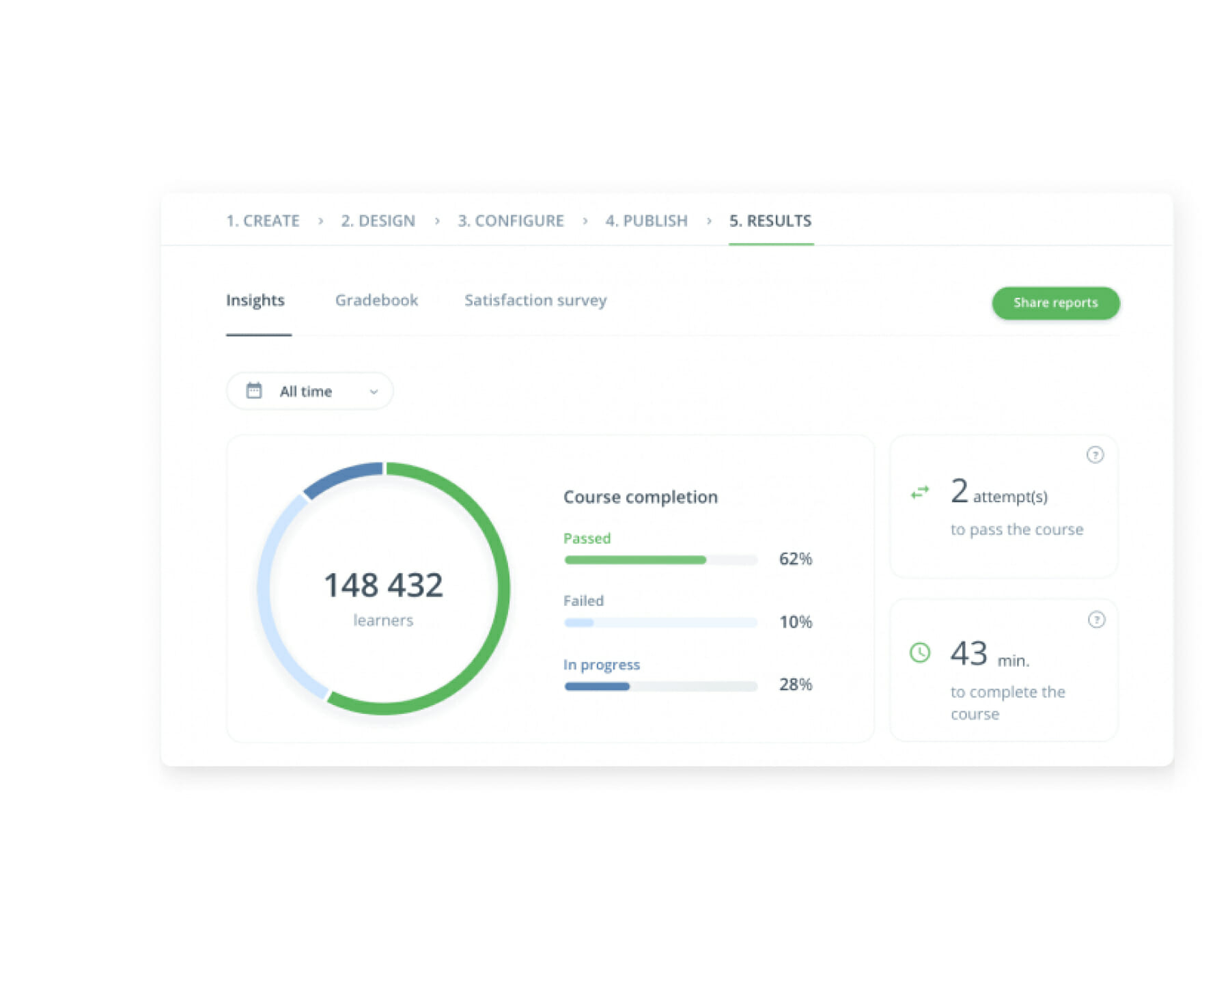
Task: Click the calendar icon in date filter
Action: [254, 391]
